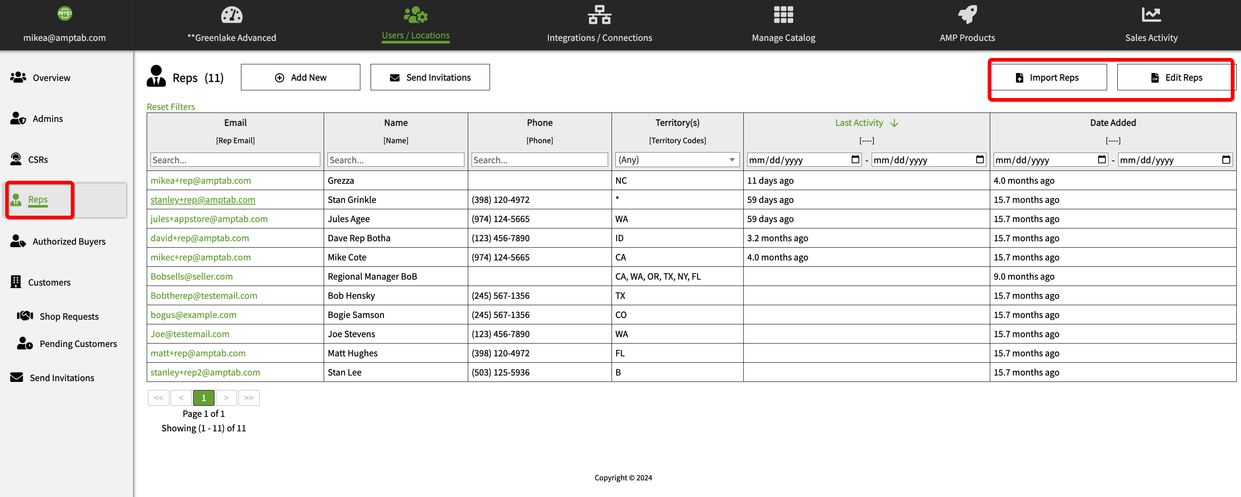The width and height of the screenshot is (1241, 497).
Task: Open stanley+rep@amptab.com rep link
Action: 202,199
